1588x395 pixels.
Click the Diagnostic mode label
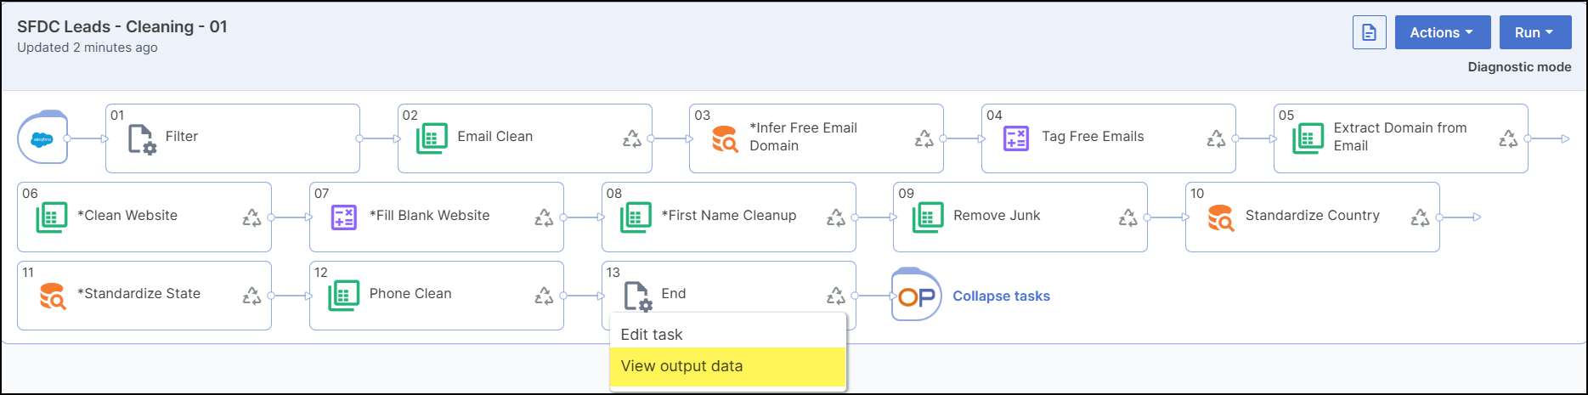[x=1519, y=67]
